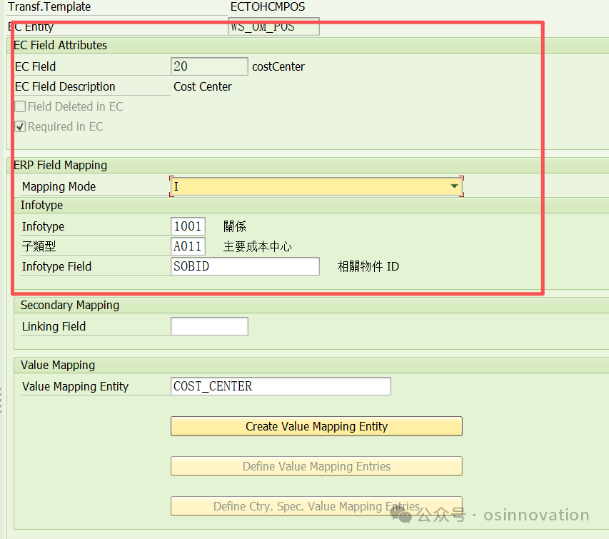This screenshot has width=609, height=539.
Task: Click the EC Field Attributes group header
Action: click(x=60, y=46)
